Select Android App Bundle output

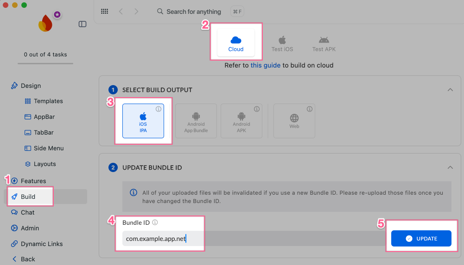tap(196, 121)
